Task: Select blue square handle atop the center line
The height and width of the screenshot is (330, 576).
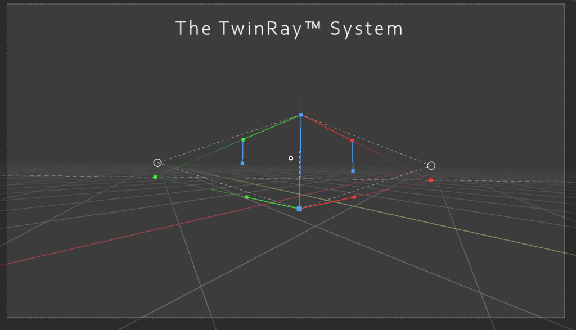Action: pos(301,115)
